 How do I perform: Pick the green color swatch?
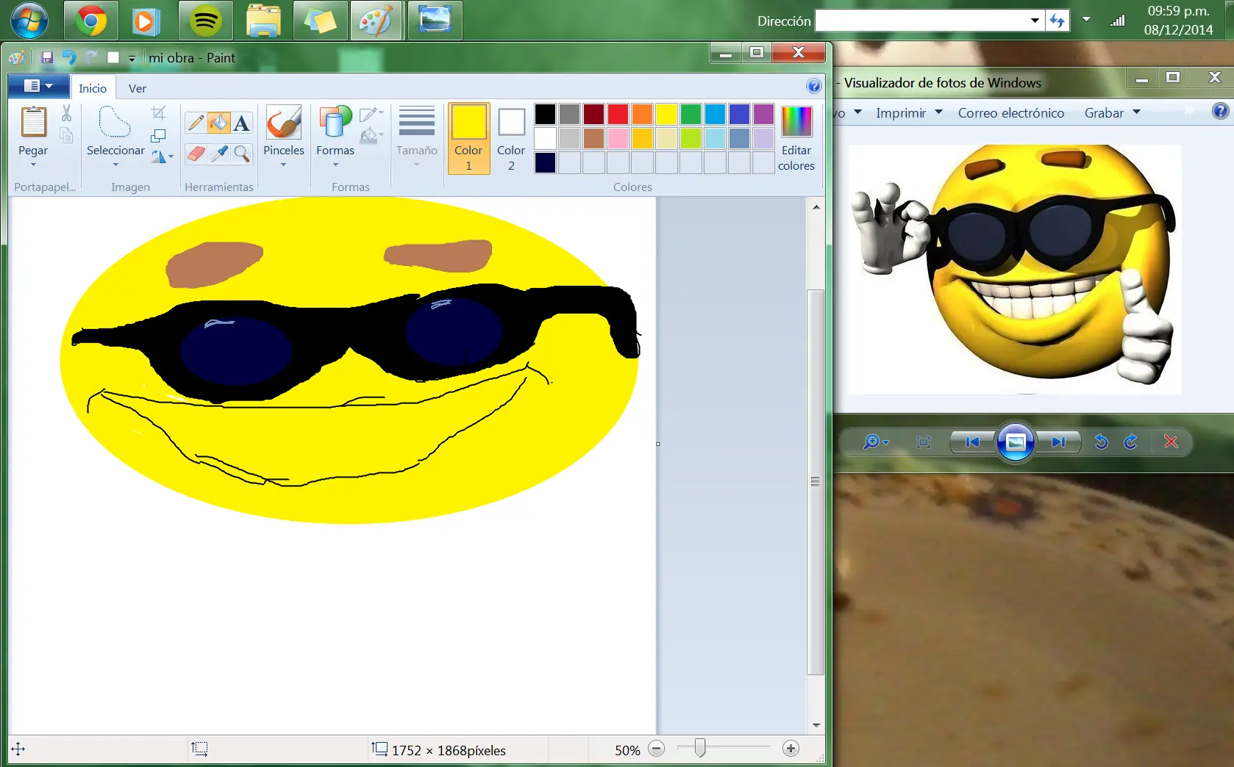coord(691,114)
